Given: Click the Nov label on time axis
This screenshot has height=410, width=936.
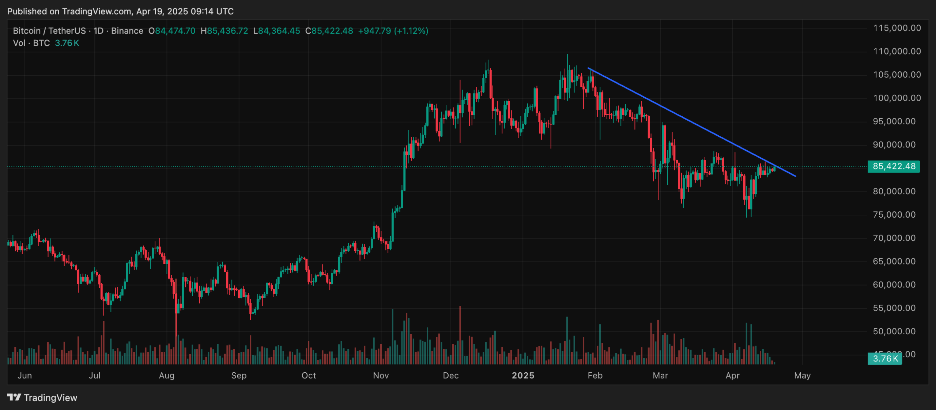Looking at the screenshot, I should click(x=381, y=376).
